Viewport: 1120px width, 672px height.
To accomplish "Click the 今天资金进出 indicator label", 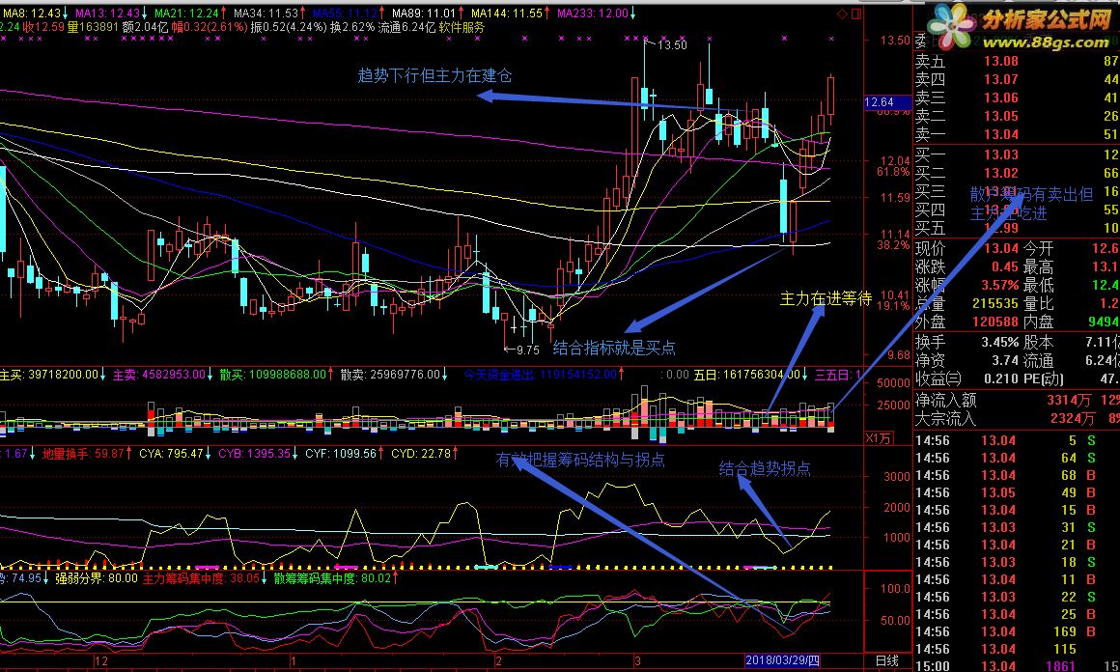I will tap(498, 375).
